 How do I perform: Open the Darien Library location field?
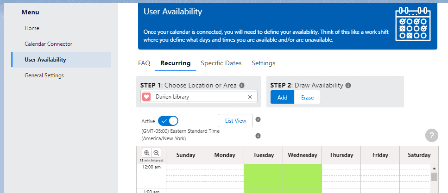pos(199,97)
